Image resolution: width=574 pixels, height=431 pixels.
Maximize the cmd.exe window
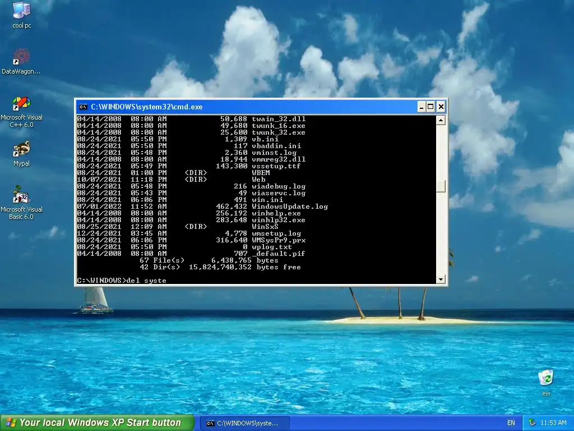click(431, 107)
